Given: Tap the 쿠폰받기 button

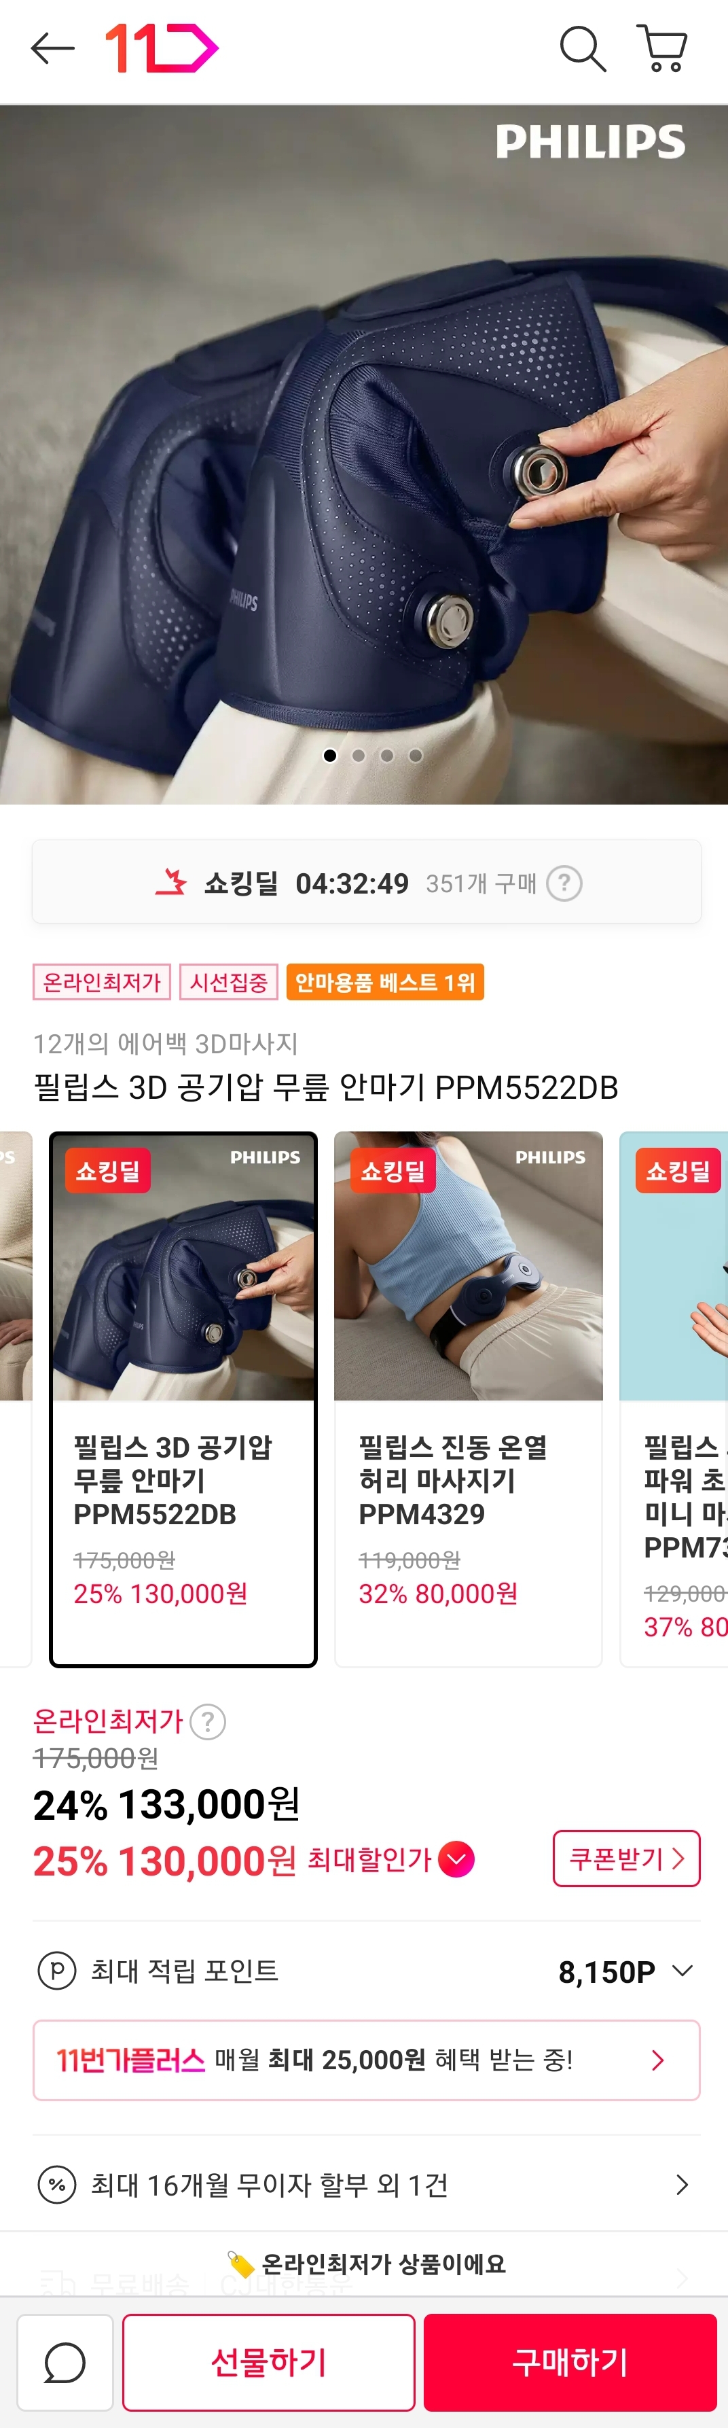Looking at the screenshot, I should tap(626, 1858).
